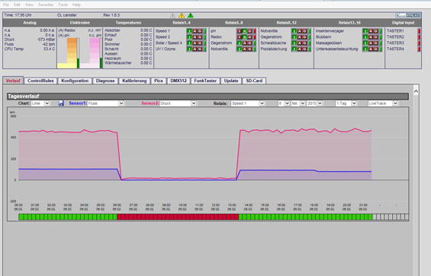The height and width of the screenshot is (276, 431).
Task: Click the yellow warning triangle icon
Action: coord(182,15)
